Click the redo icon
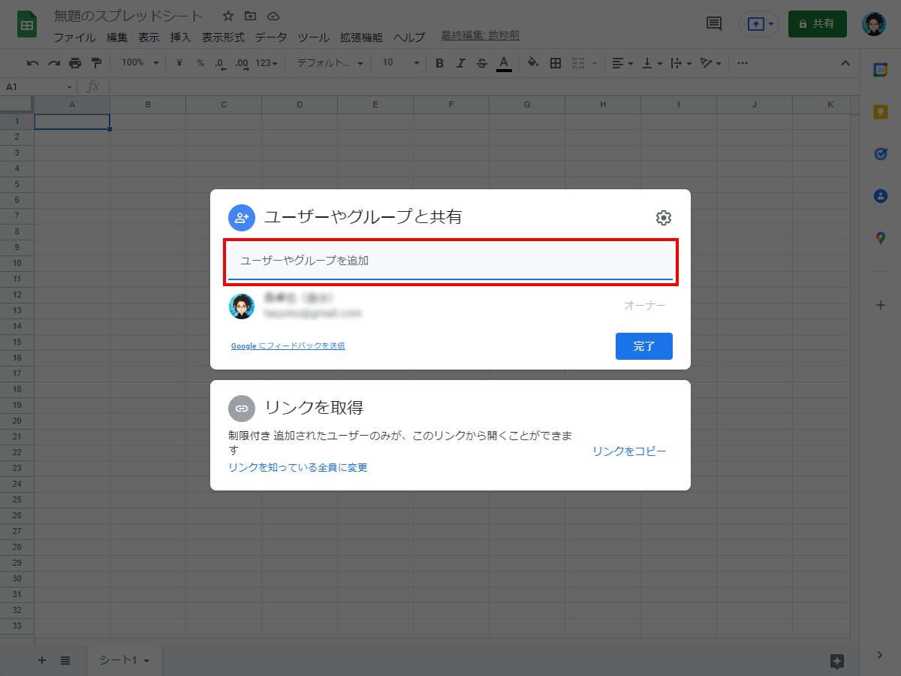The width and height of the screenshot is (901, 676). tap(53, 63)
